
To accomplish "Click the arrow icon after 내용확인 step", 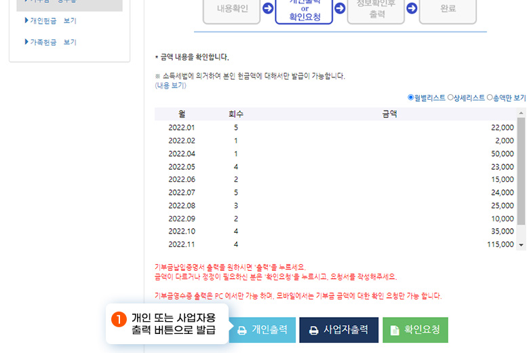I will (x=268, y=9).
